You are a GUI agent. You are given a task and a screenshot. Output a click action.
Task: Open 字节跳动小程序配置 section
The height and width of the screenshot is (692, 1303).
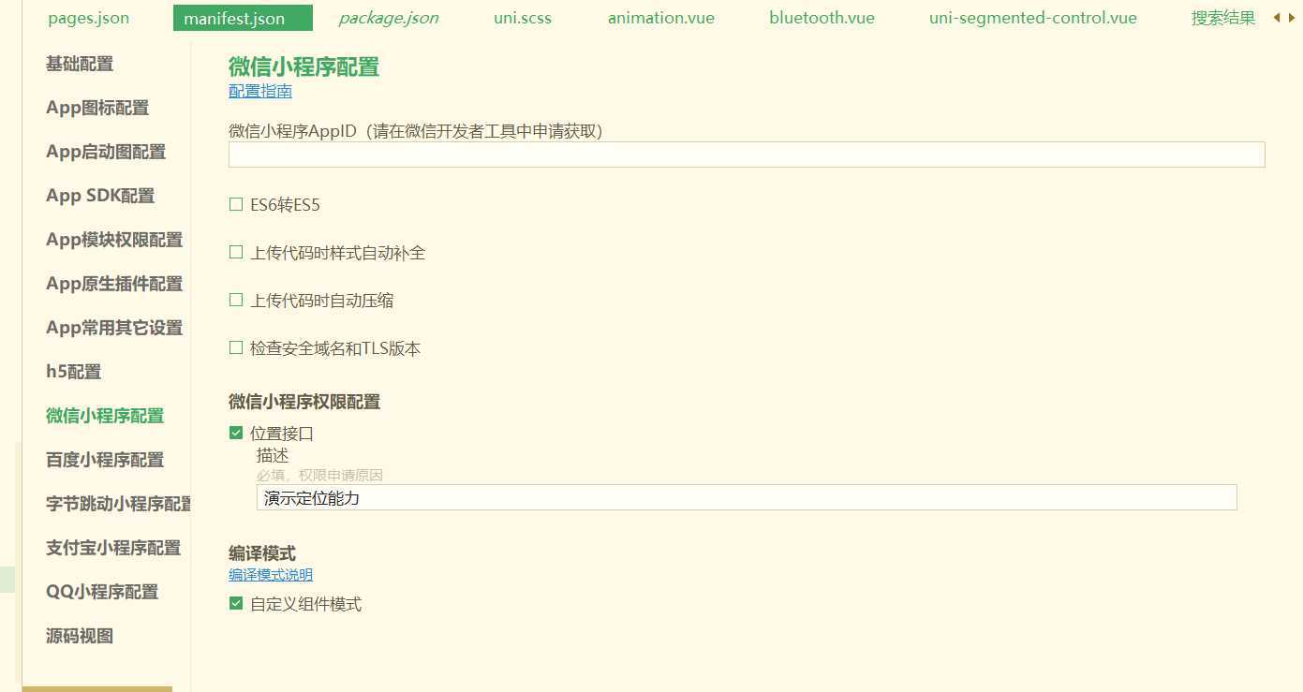[119, 504]
